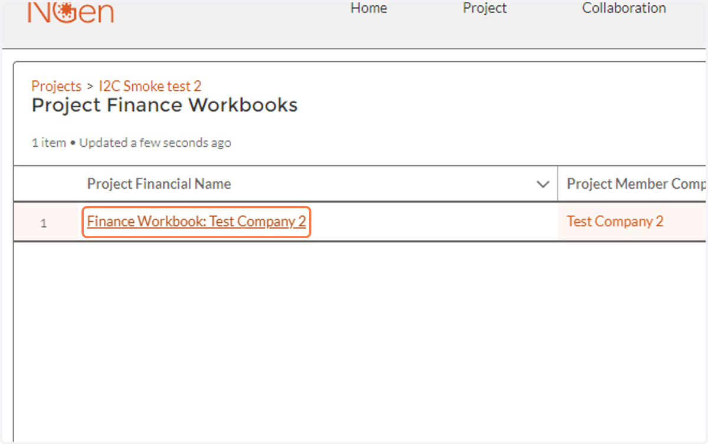
Task: Click the Projects breadcrumb link
Action: [x=57, y=86]
